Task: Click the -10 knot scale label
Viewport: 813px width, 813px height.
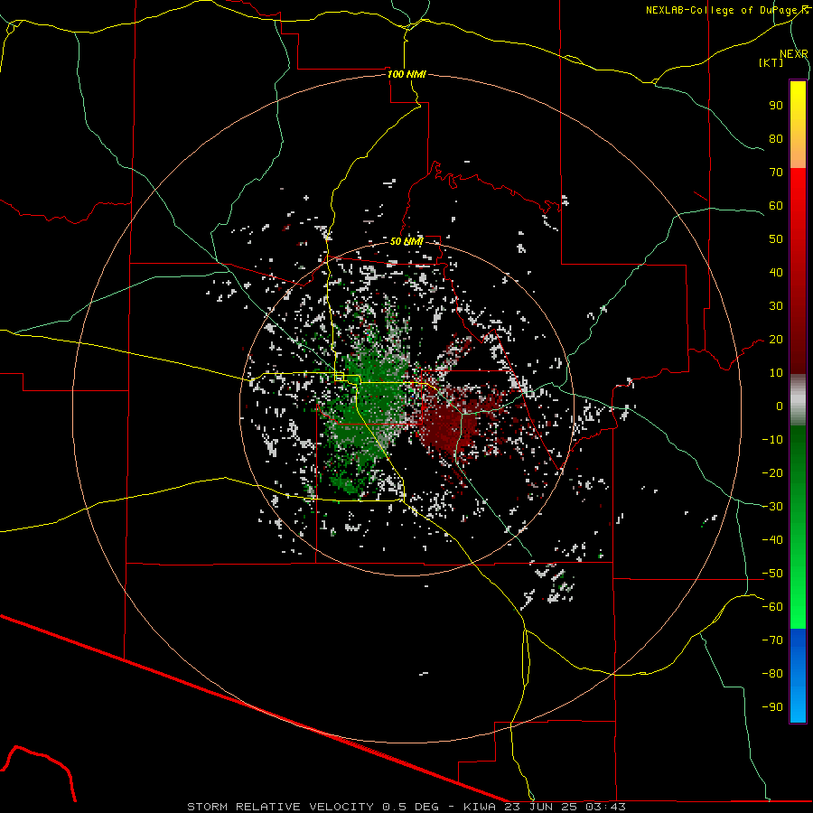Action: tap(772, 440)
